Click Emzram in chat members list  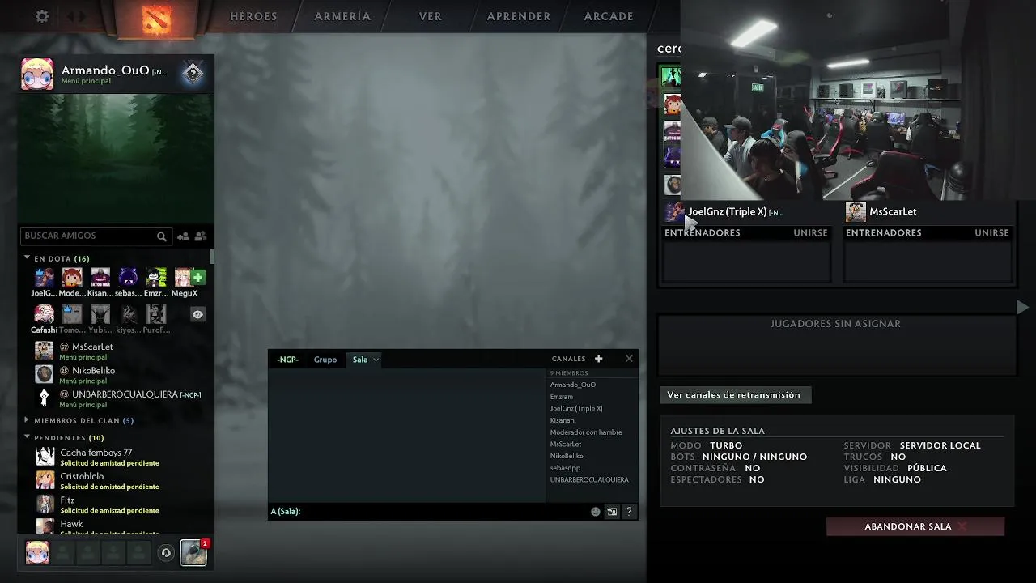(x=562, y=397)
